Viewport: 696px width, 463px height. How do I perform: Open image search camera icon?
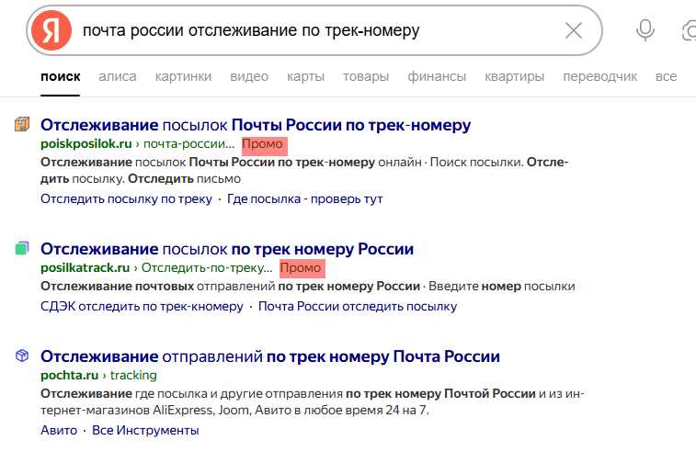tap(689, 30)
